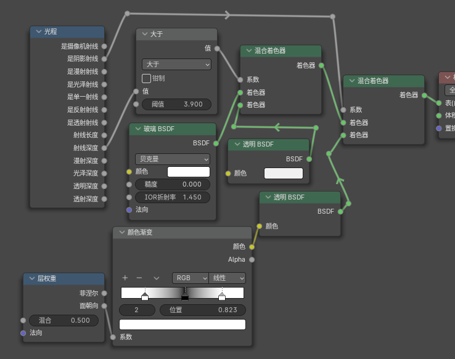
Task: Click the Alpha output socket of 颜色渐变 node
Action: coord(252,259)
